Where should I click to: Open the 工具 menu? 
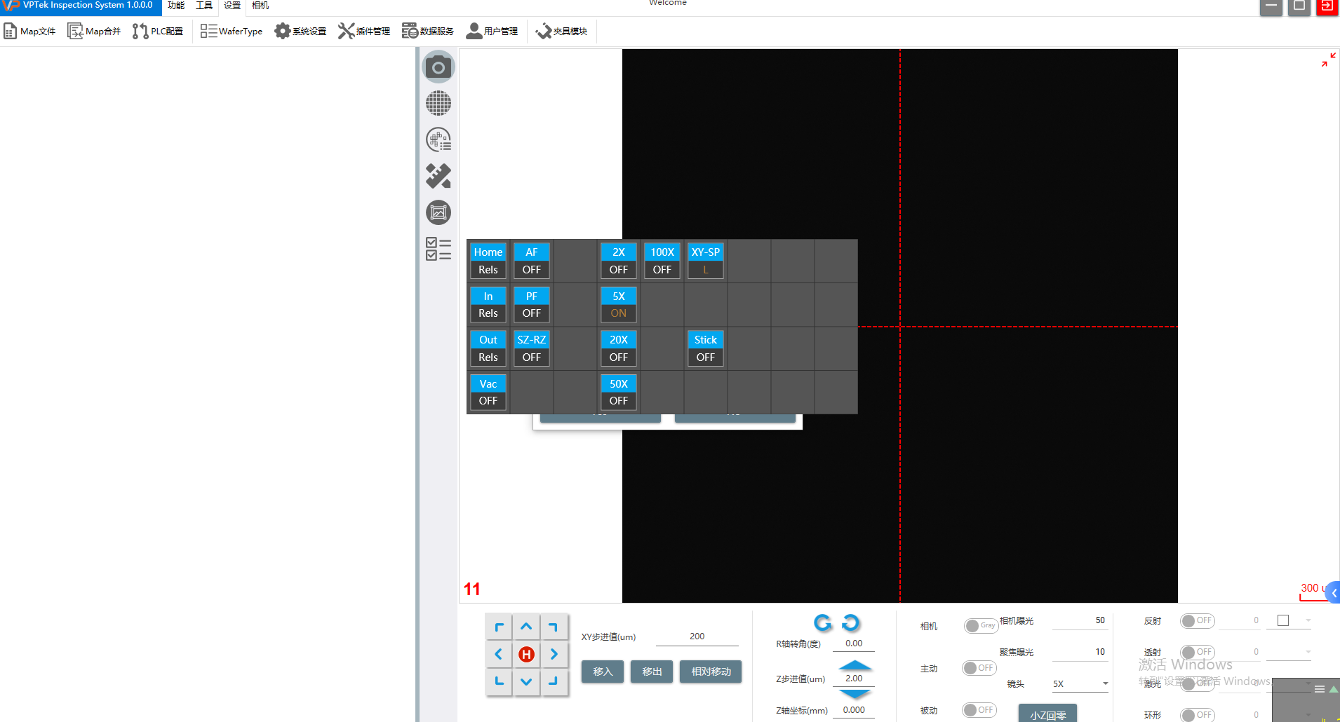pyautogui.click(x=204, y=6)
